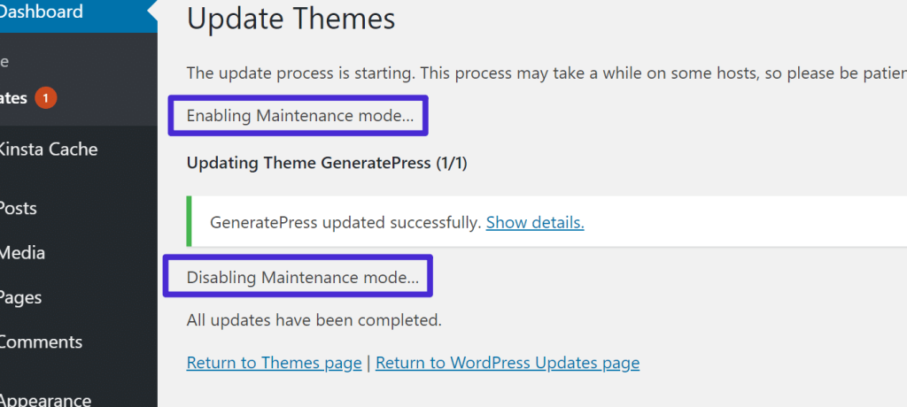The image size is (907, 407).
Task: Go to Posts in sidebar
Action: (18, 208)
